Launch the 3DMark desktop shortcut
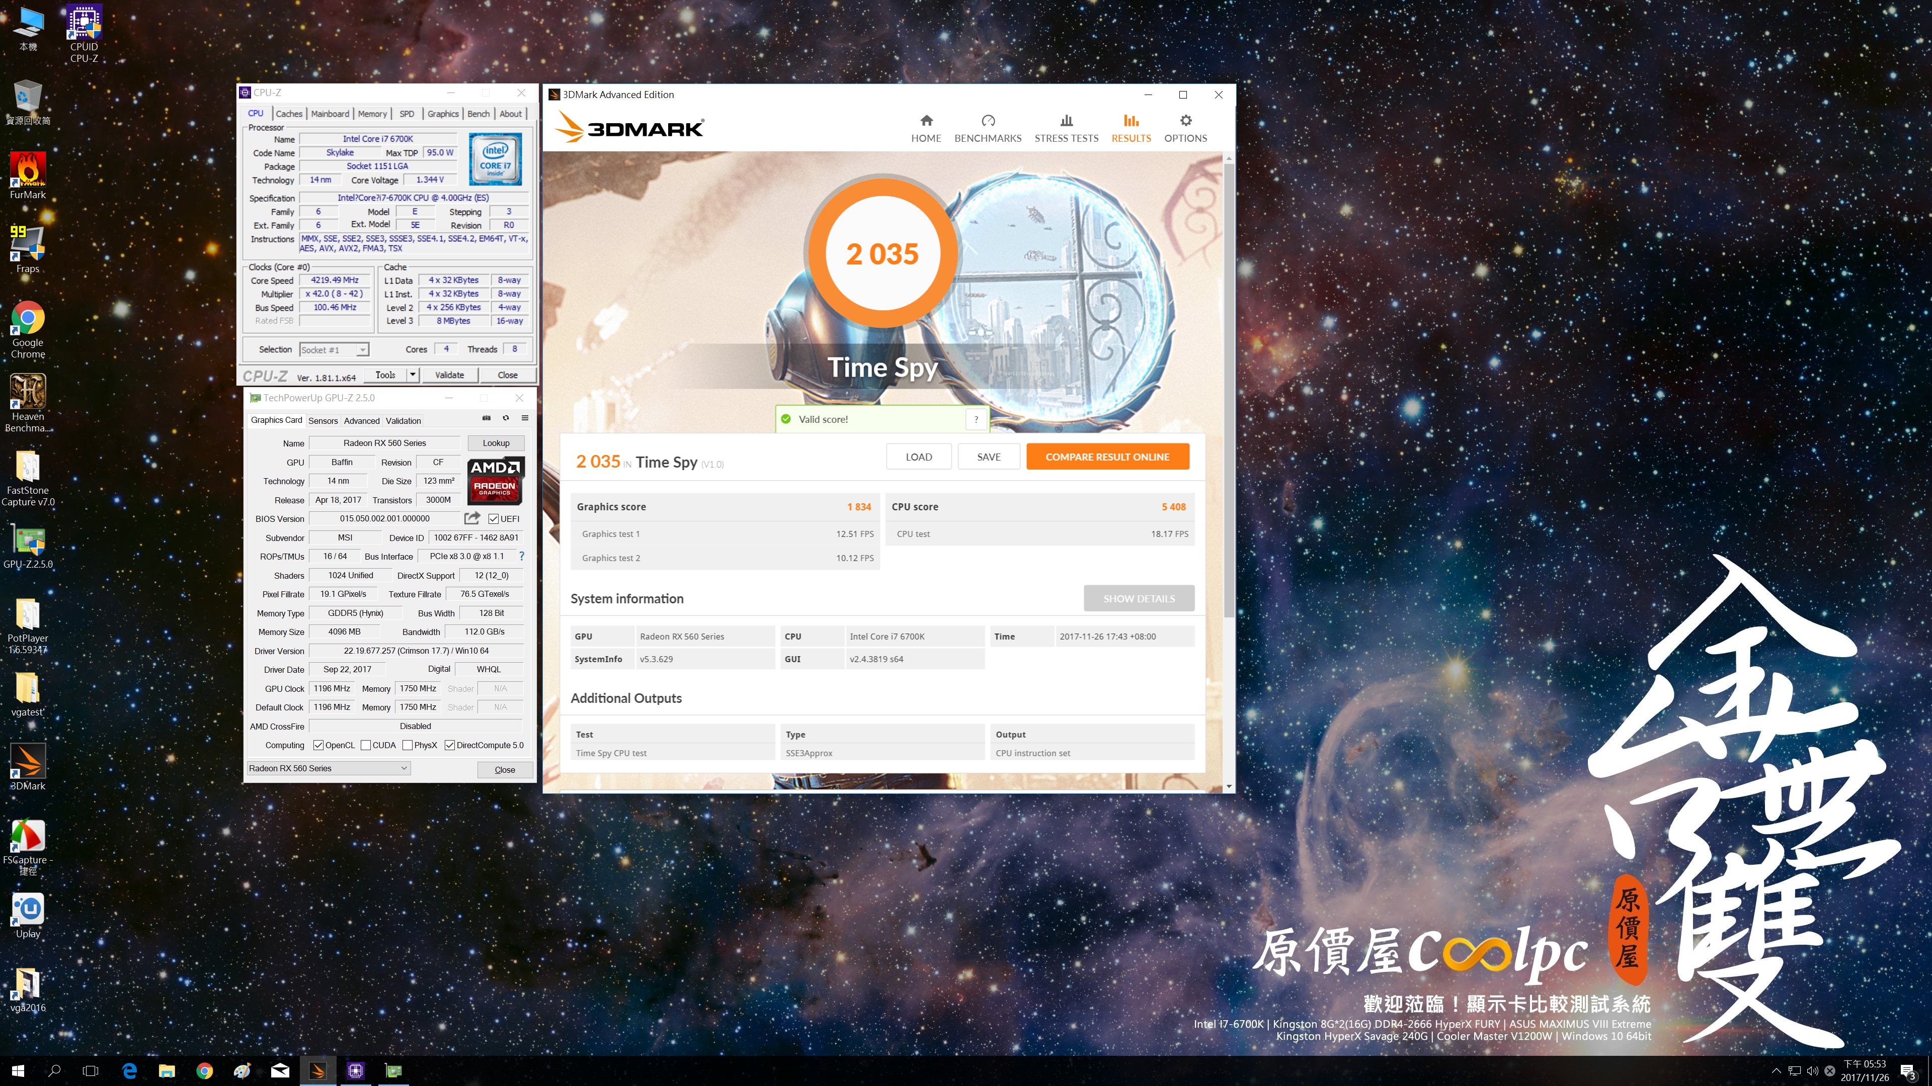The height and width of the screenshot is (1086, 1932). (x=28, y=767)
